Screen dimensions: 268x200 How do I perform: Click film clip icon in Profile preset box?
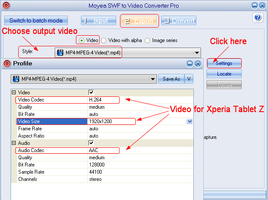(16, 79)
